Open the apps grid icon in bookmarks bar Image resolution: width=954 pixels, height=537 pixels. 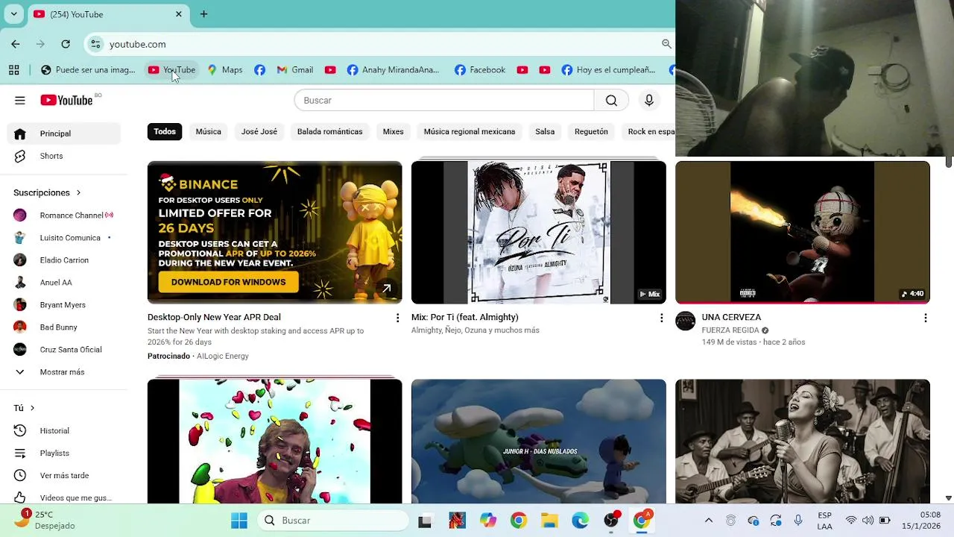pos(13,70)
